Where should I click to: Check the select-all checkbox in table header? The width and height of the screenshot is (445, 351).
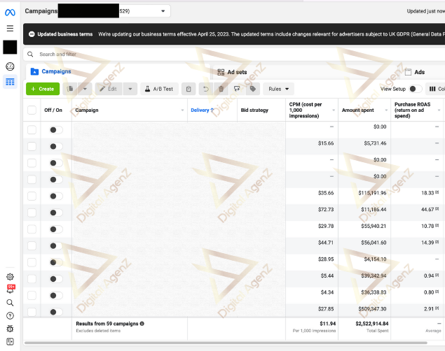point(32,110)
